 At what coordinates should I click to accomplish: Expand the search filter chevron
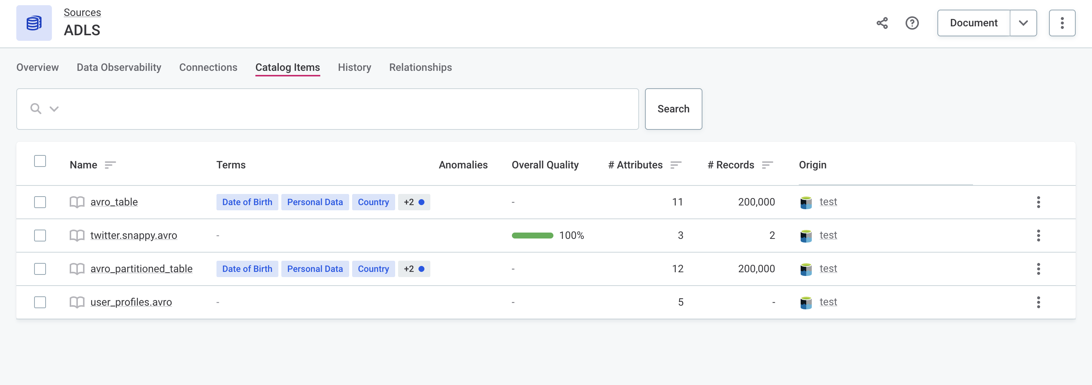coord(54,109)
